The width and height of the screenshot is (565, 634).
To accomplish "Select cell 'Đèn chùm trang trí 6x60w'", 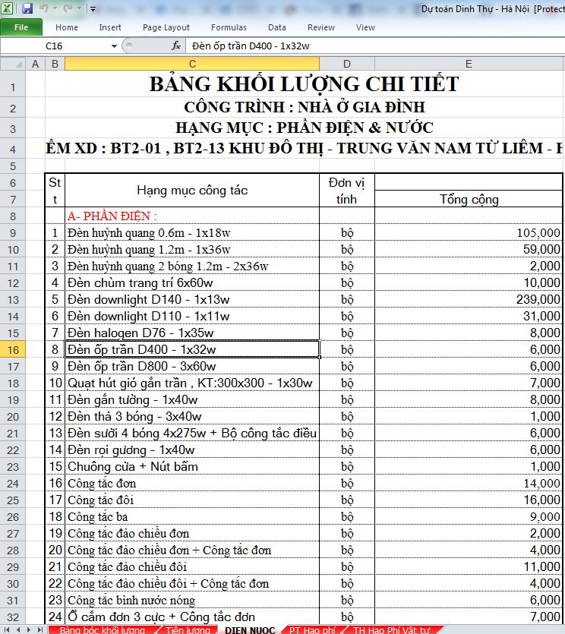I will [x=192, y=283].
